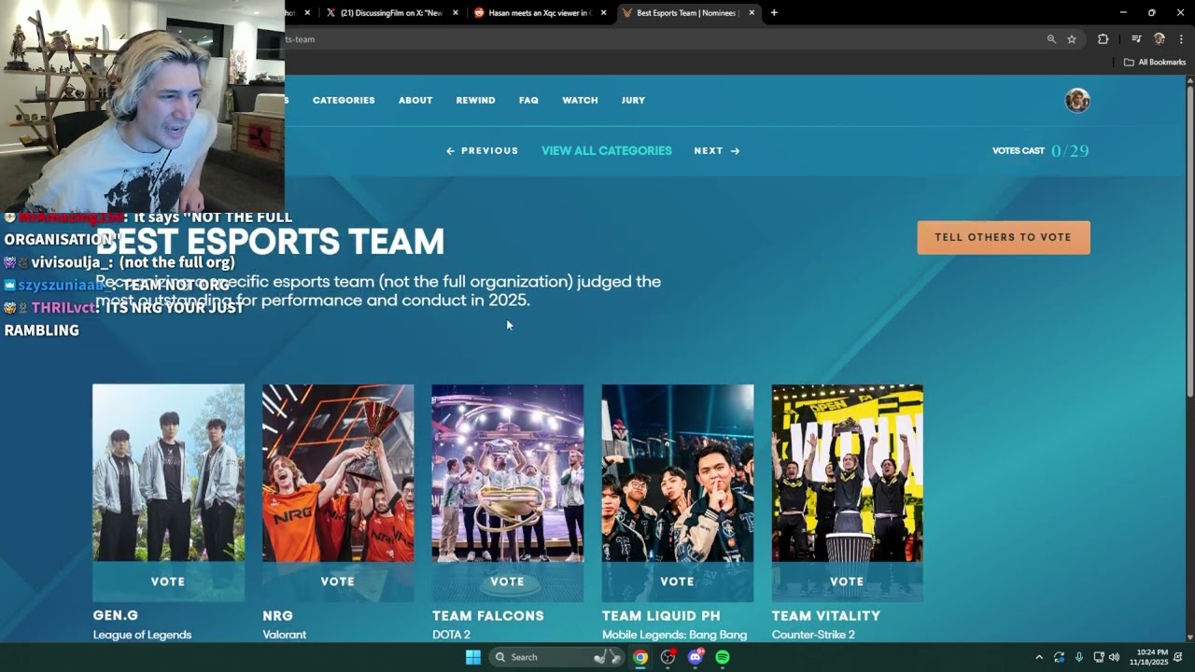Click the Windows taskbar Search box
1195x672 pixels.
[556, 657]
